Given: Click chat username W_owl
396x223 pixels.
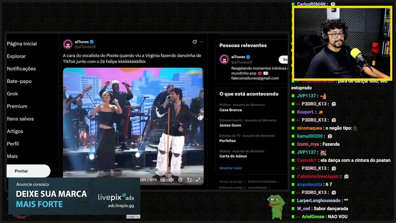Looking at the screenshot, I should tap(304, 208).
